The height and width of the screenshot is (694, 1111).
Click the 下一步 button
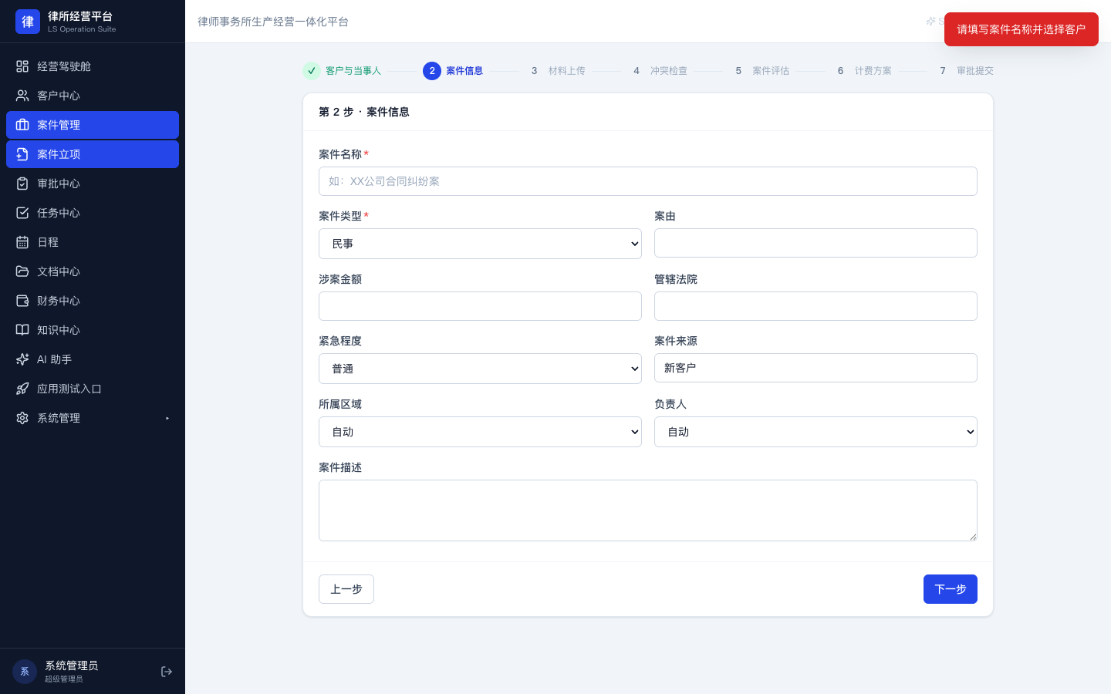pos(951,589)
